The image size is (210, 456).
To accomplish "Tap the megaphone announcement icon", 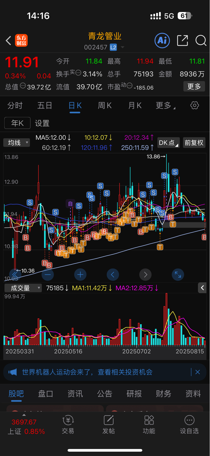I will (x=13, y=372).
